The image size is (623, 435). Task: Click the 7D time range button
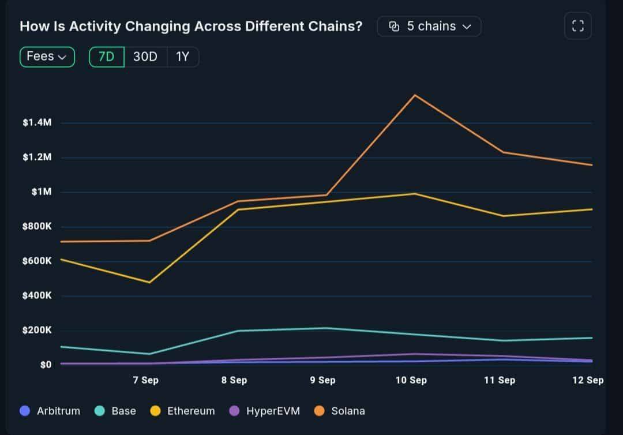coord(106,57)
